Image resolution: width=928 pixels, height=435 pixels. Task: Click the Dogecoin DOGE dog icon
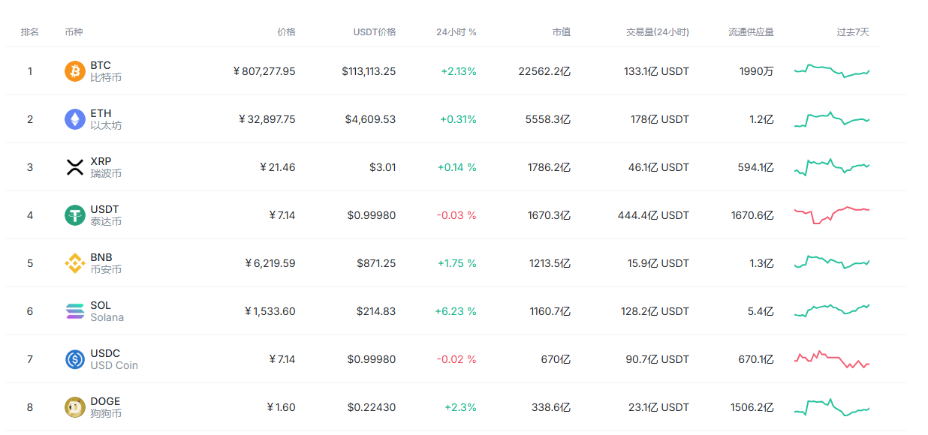click(x=75, y=407)
